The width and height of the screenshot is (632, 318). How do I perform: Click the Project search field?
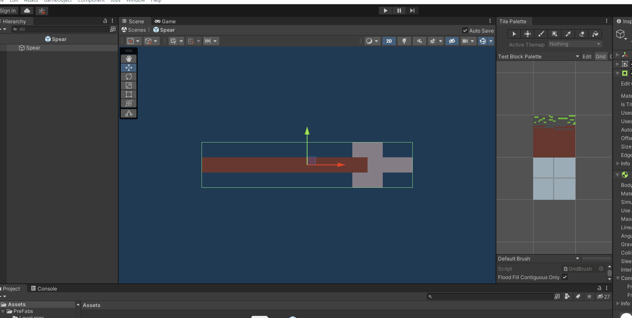pyautogui.click(x=490, y=296)
